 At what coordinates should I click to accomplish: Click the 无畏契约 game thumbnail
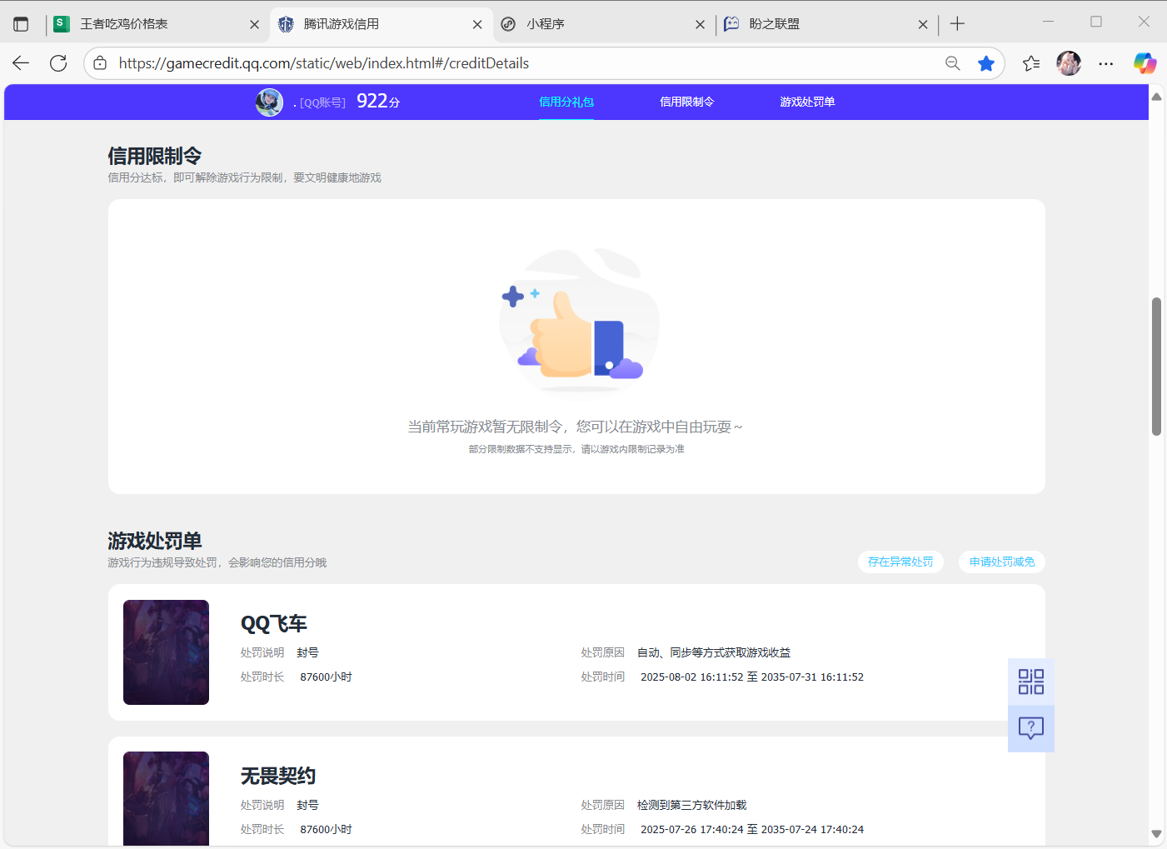coord(166,798)
